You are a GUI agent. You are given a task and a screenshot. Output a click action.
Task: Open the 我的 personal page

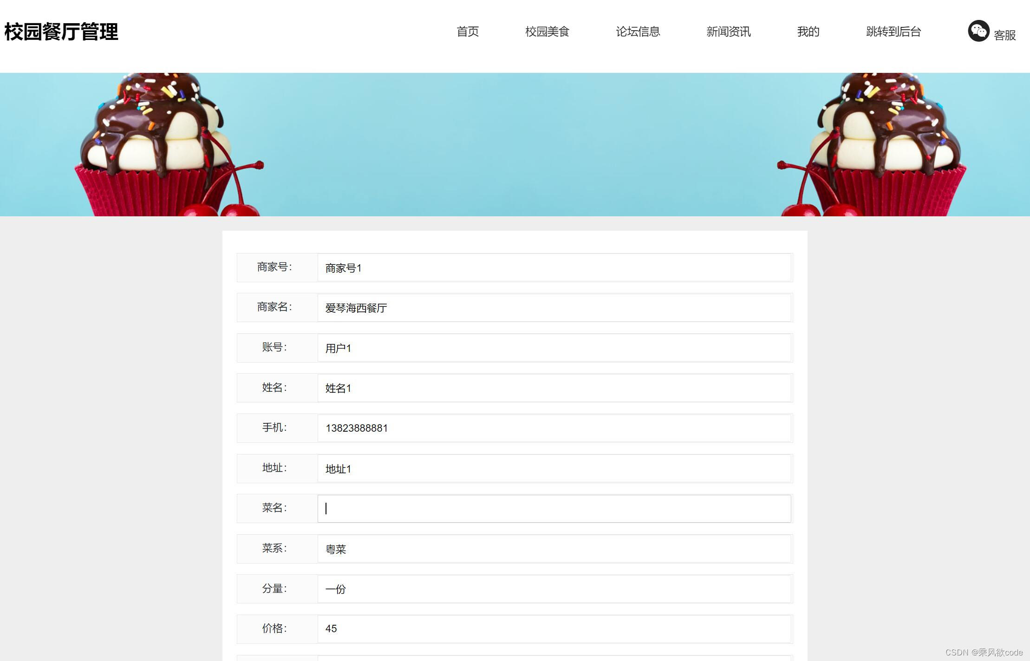tap(808, 32)
